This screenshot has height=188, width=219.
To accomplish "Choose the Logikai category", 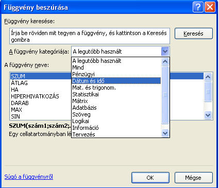I will [116, 121].
